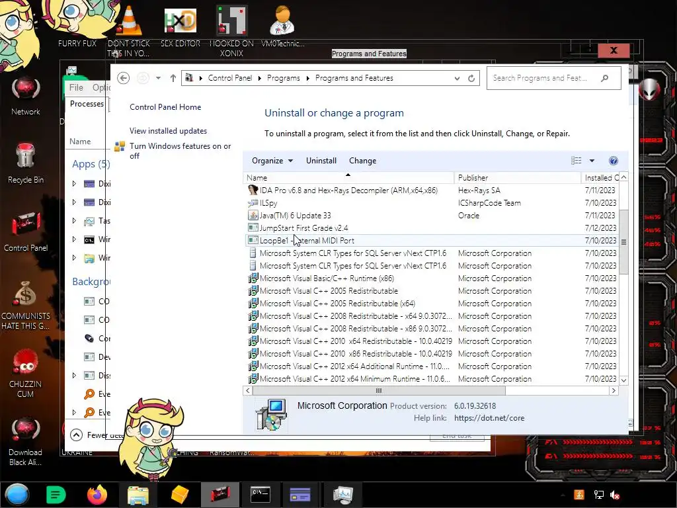Open the Organize dropdown menu
677x508 pixels.
coord(272,161)
